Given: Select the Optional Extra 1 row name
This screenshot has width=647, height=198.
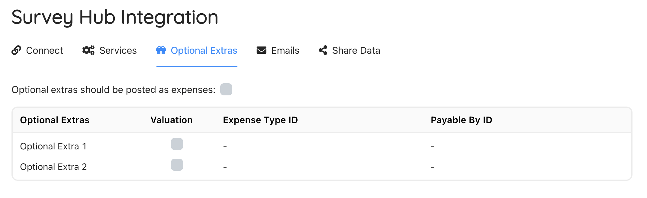Looking at the screenshot, I should [53, 146].
